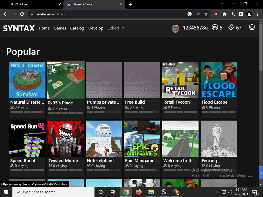Screen dimensions: 263x197
Task: Click the Speed Run 4 title text
Action: [x=23, y=161]
